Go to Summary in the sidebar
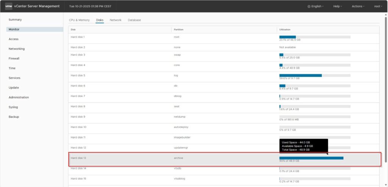This screenshot has height=187, width=388. (x=15, y=20)
